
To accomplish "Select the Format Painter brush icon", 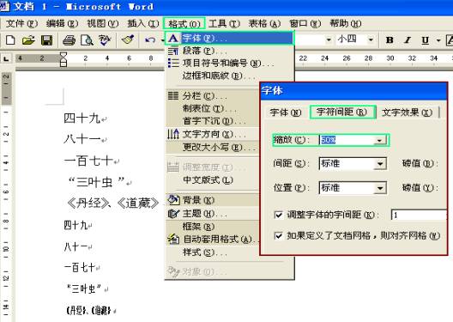I will [128, 39].
